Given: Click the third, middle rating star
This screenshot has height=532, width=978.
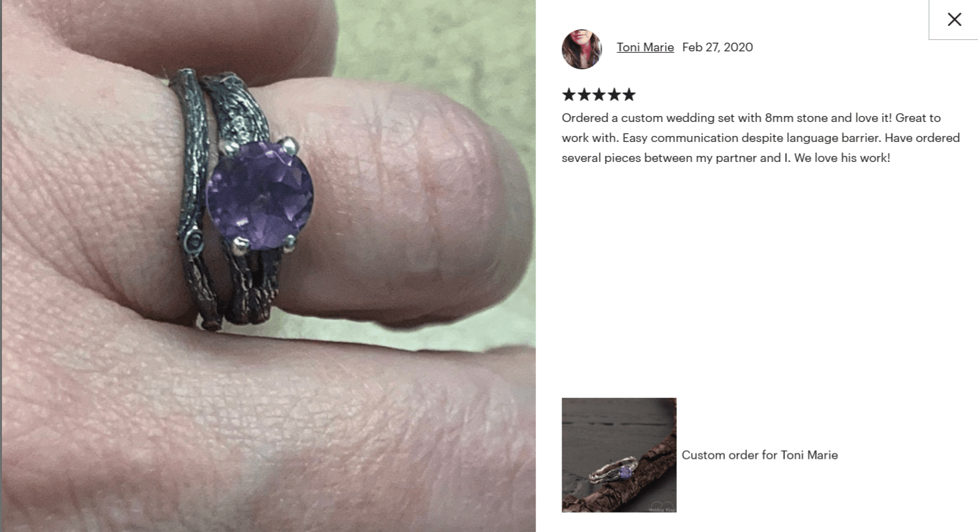Looking at the screenshot, I should [x=599, y=95].
